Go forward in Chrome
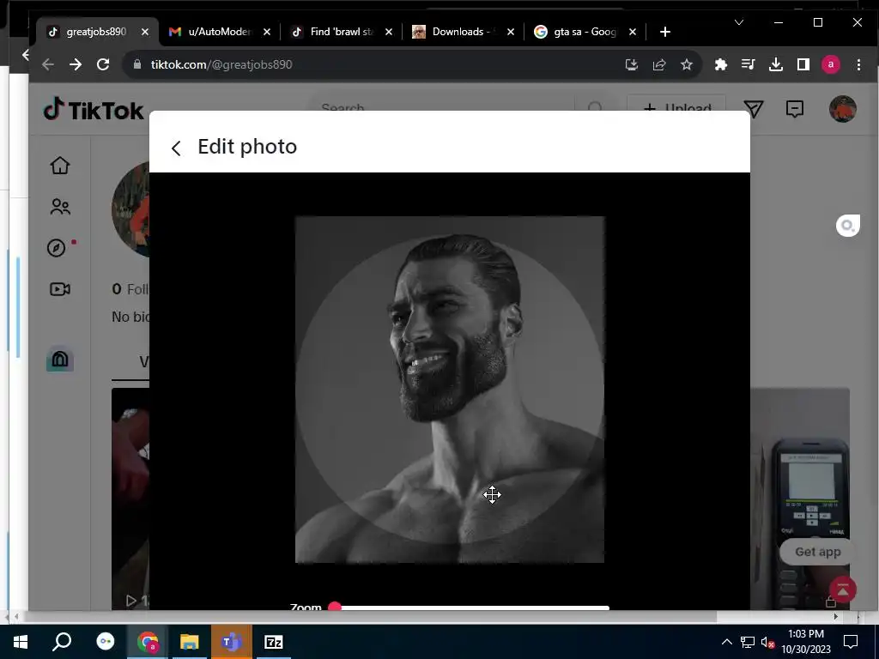 click(76, 64)
